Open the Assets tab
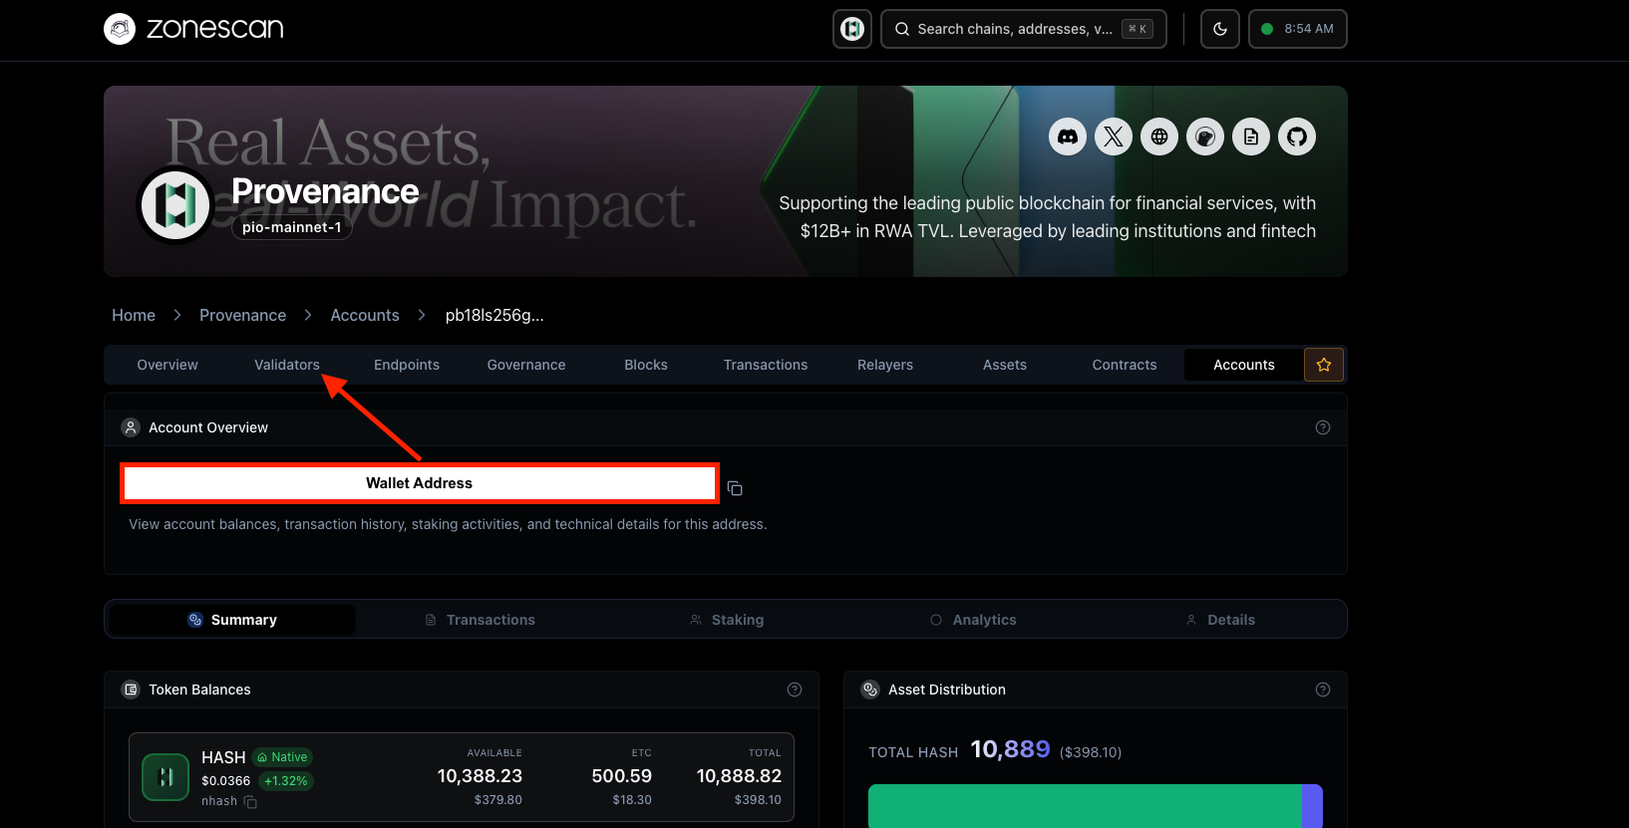The image size is (1629, 828). coord(1005,365)
